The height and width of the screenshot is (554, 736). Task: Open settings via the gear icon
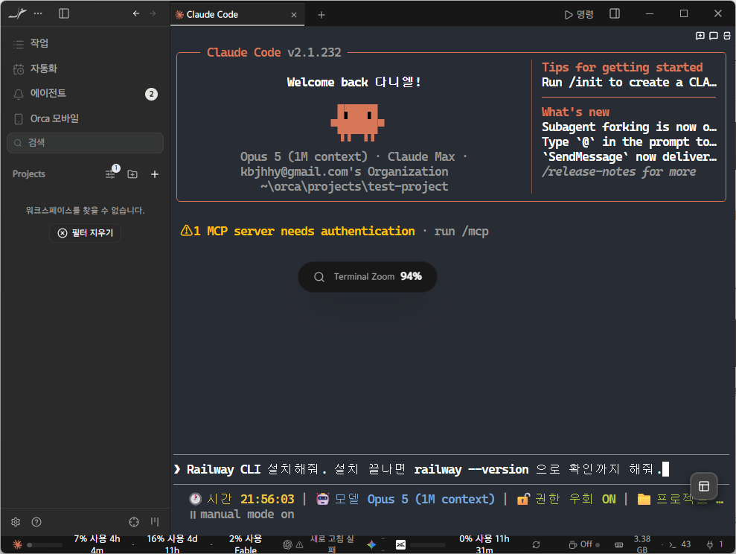(x=16, y=521)
